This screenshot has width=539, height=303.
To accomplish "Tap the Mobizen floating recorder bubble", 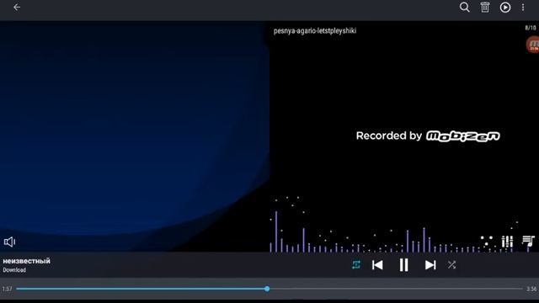I will (x=533, y=45).
